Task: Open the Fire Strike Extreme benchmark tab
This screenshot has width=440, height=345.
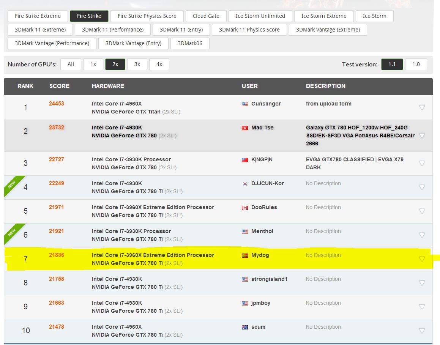Action: (38, 16)
